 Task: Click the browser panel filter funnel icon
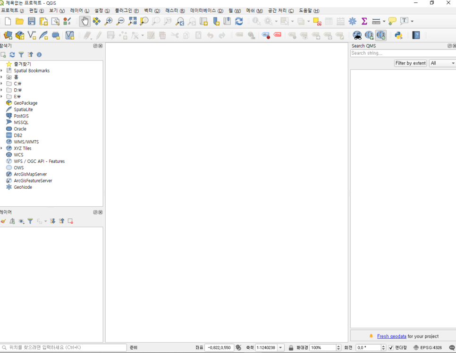(x=21, y=55)
